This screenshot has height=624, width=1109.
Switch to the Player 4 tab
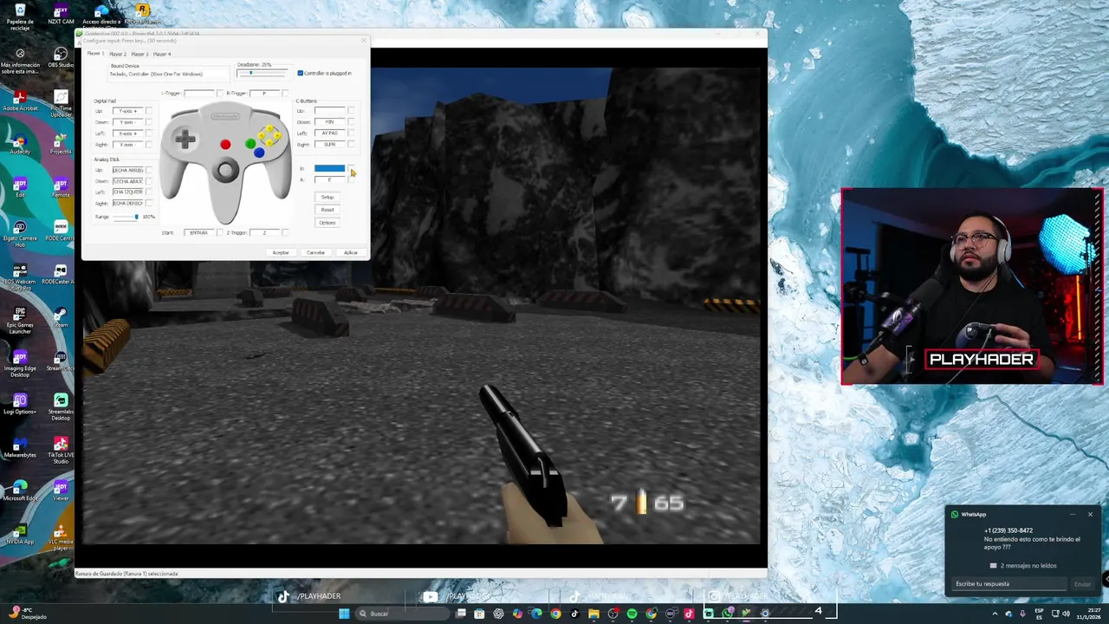click(162, 54)
